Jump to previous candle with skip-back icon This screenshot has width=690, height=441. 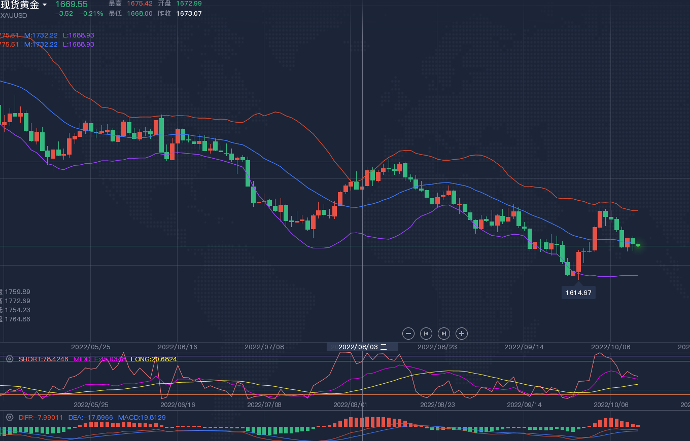426,334
